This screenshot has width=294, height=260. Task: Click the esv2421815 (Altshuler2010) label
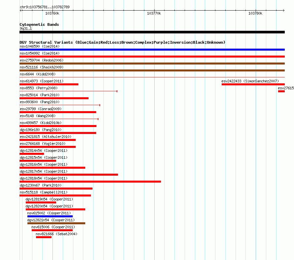pos(46,137)
